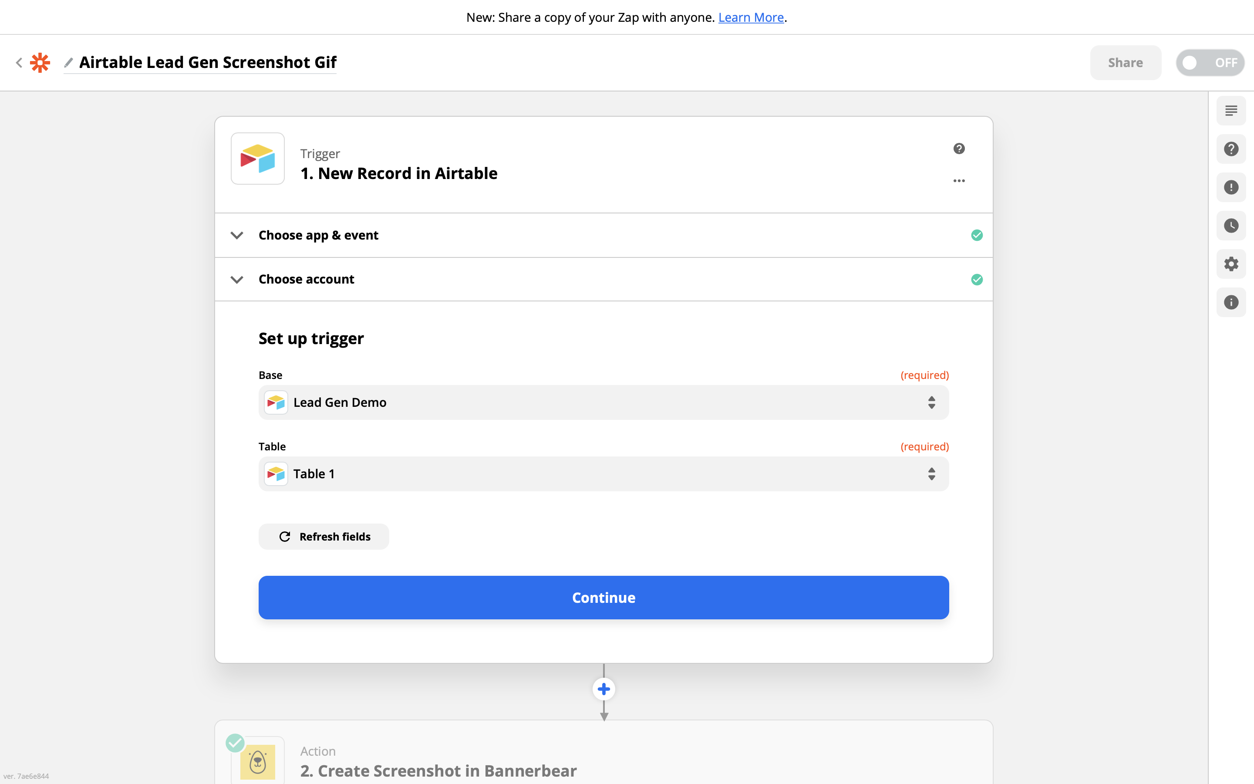The image size is (1254, 784).
Task: Click the trigger step help icon
Action: click(x=959, y=149)
